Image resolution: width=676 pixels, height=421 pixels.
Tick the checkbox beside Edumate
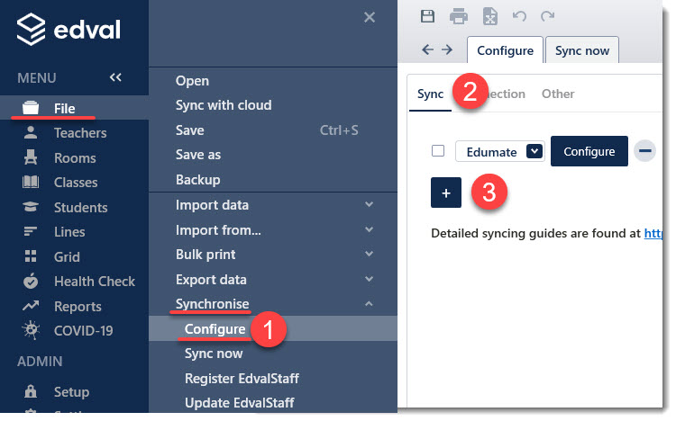point(438,151)
